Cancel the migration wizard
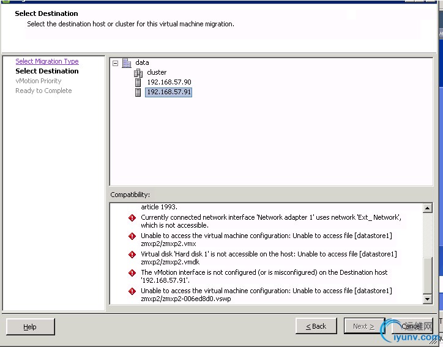Screen dimensions: 443x347 coord(412,326)
